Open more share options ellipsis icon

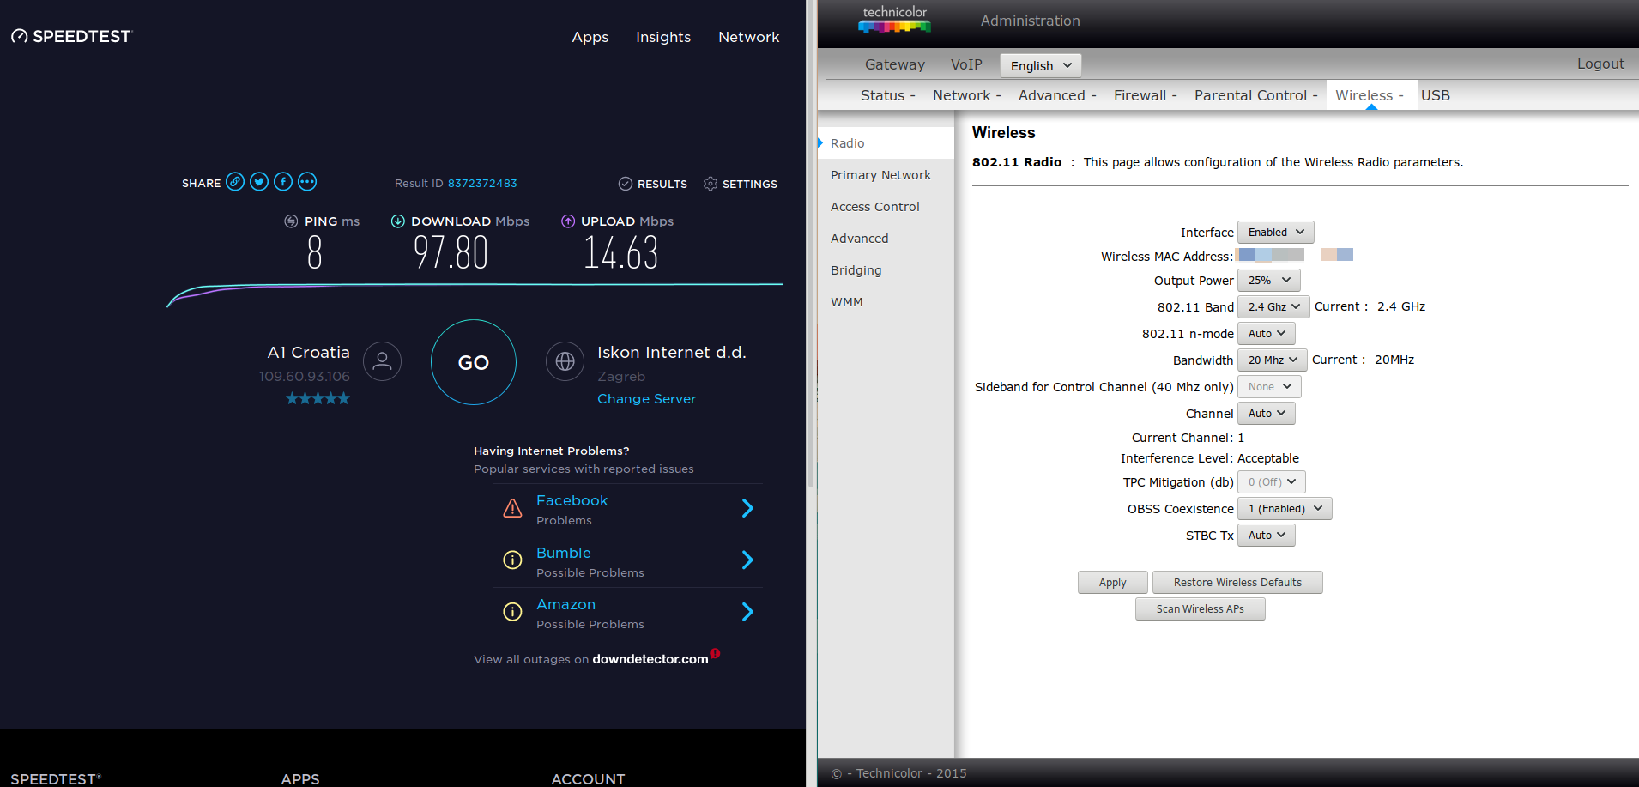307,182
